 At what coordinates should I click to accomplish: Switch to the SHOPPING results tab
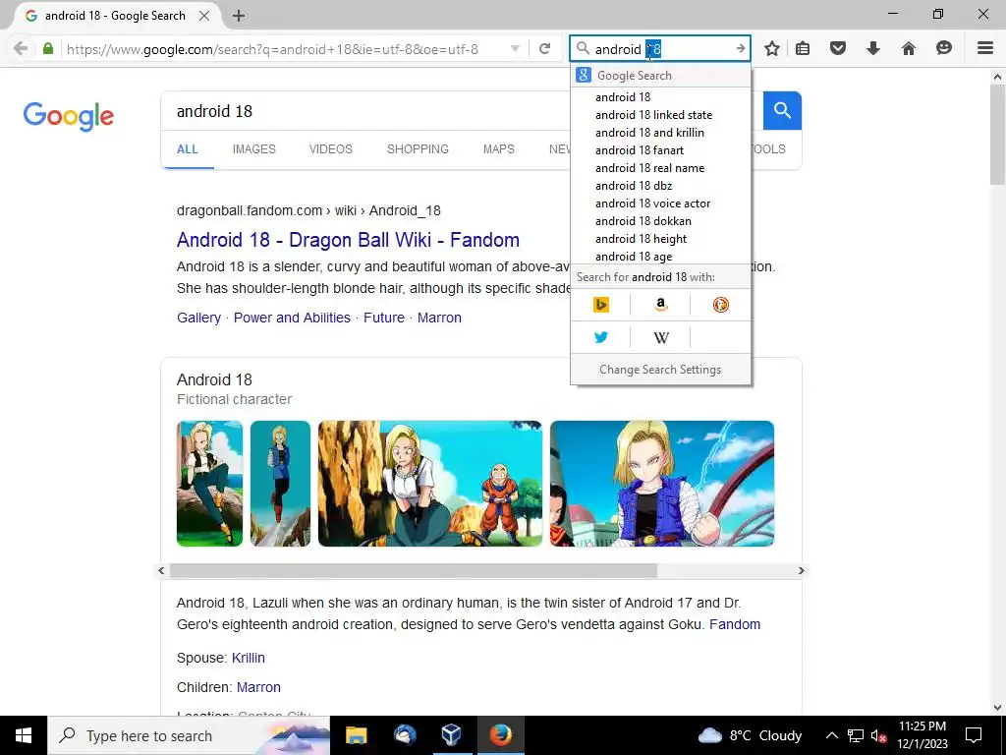(418, 149)
